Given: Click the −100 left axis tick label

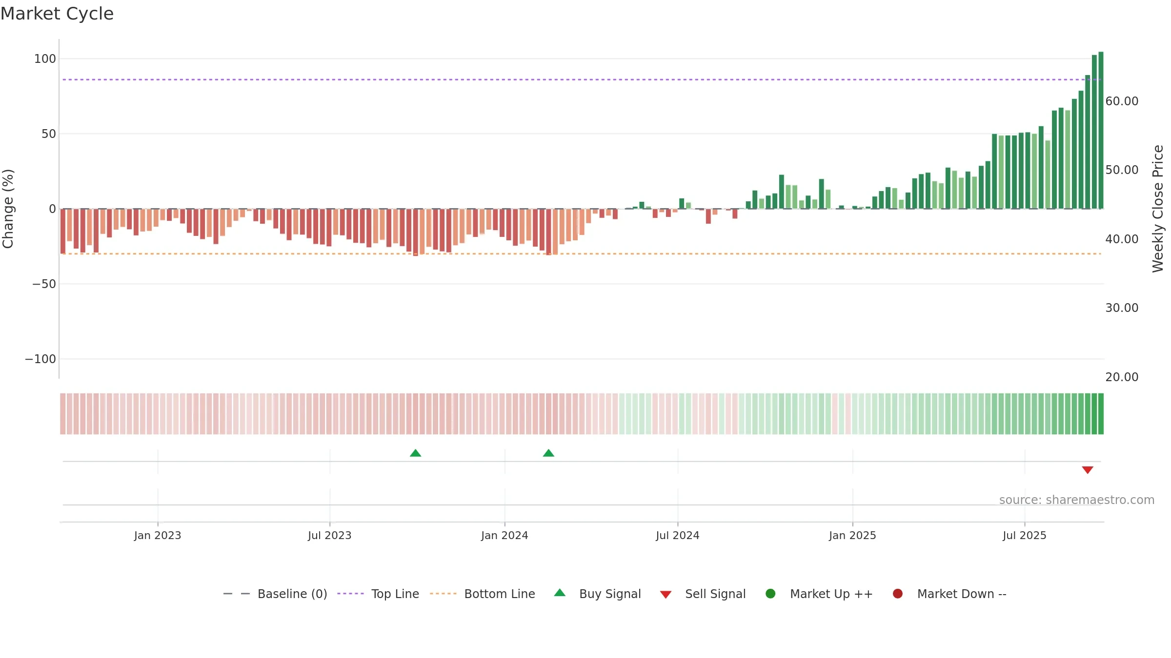Looking at the screenshot, I should tap(40, 359).
